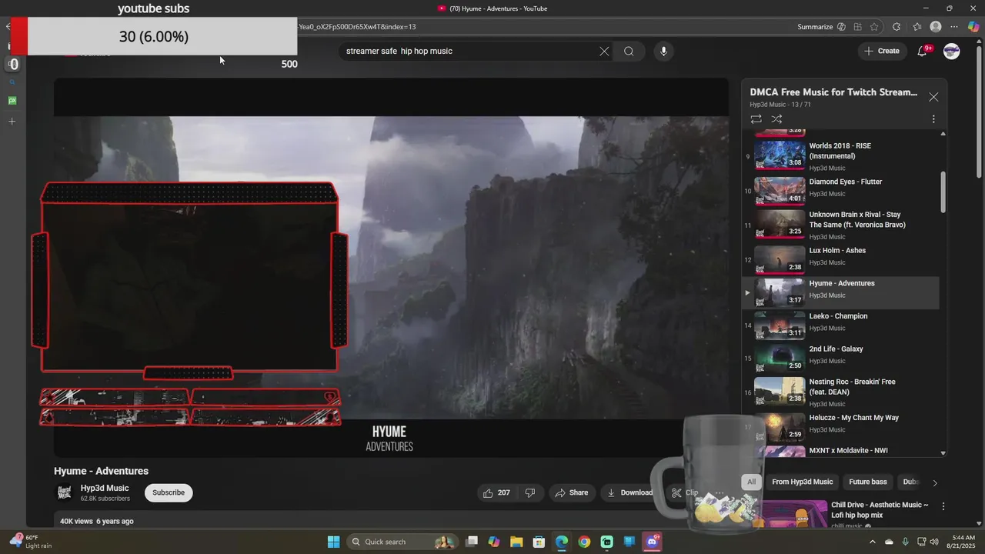Image resolution: width=985 pixels, height=554 pixels.
Task: Open File Explorer from the taskbar
Action: 516,542
